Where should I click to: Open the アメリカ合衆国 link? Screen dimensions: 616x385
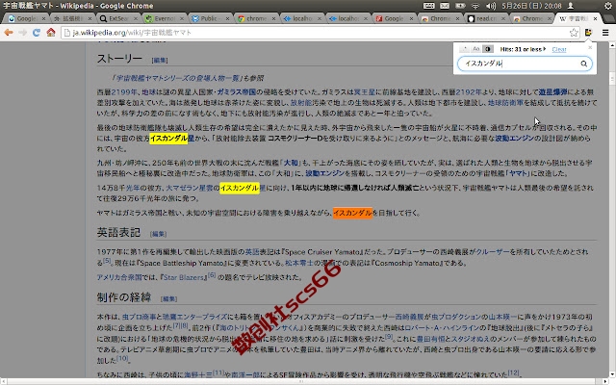(119, 277)
